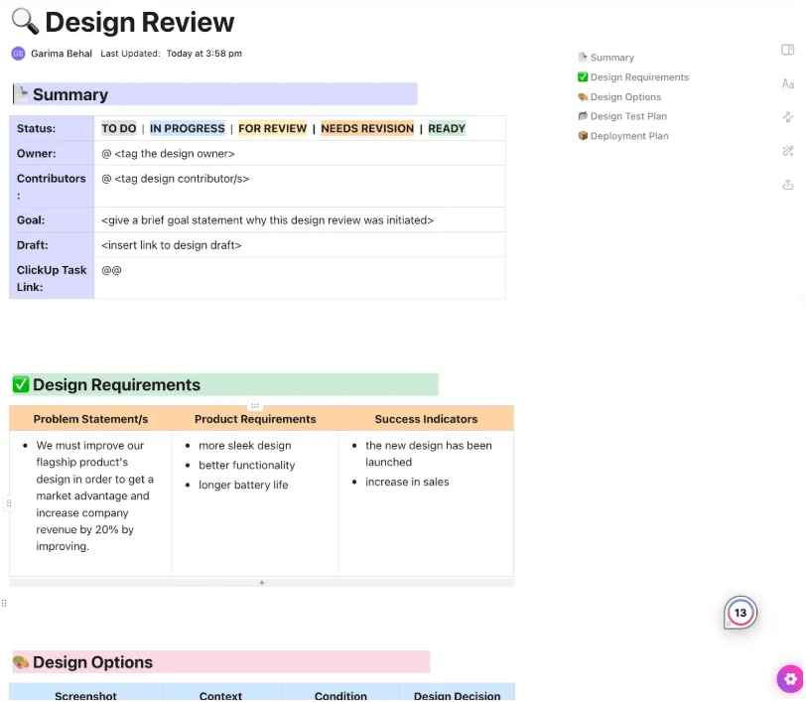Select the orange NEEDS REVISION status label
This screenshot has width=806, height=702.
pos(367,128)
